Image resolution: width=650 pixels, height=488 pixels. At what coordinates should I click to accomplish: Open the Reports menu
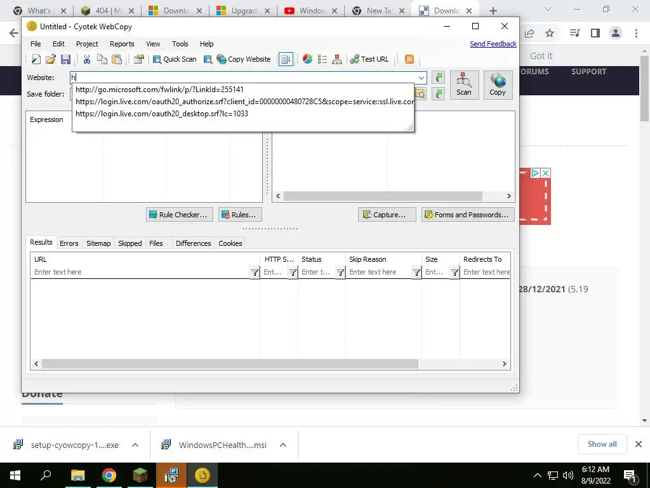[x=122, y=44]
